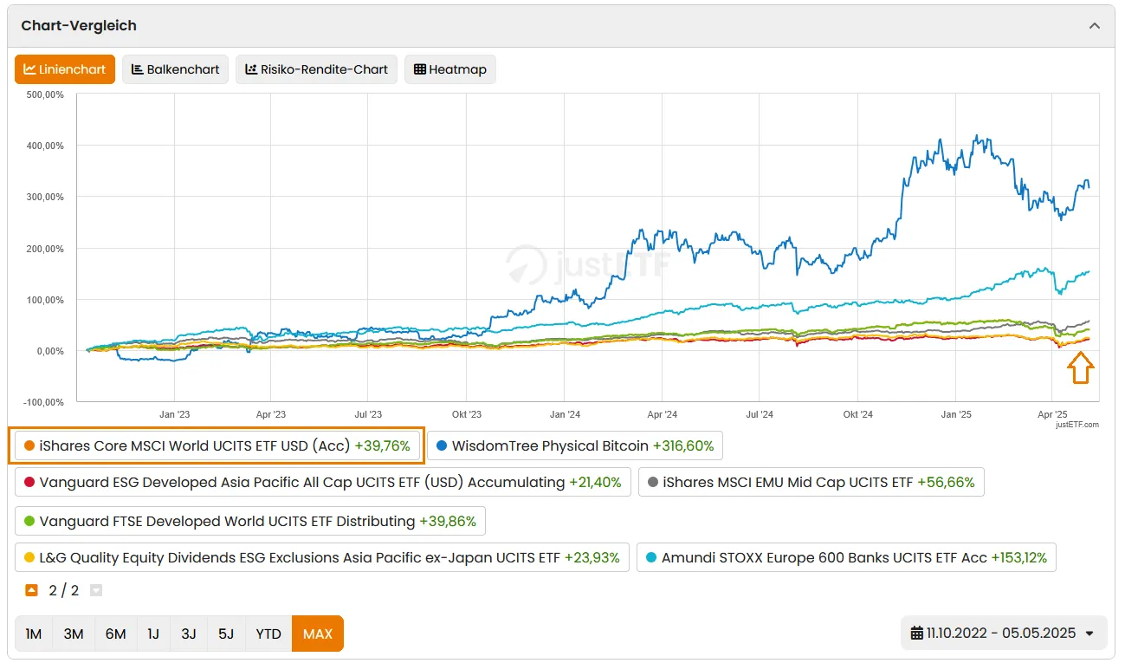Toggle Vanguard ESG Developed Asia Pacific series
Screen dimensions: 1125x663
tap(323, 482)
